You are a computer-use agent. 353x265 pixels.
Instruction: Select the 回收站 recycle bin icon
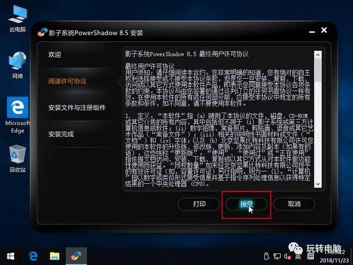pyautogui.click(x=18, y=159)
